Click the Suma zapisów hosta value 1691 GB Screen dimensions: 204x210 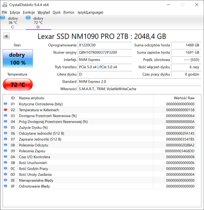point(186,52)
